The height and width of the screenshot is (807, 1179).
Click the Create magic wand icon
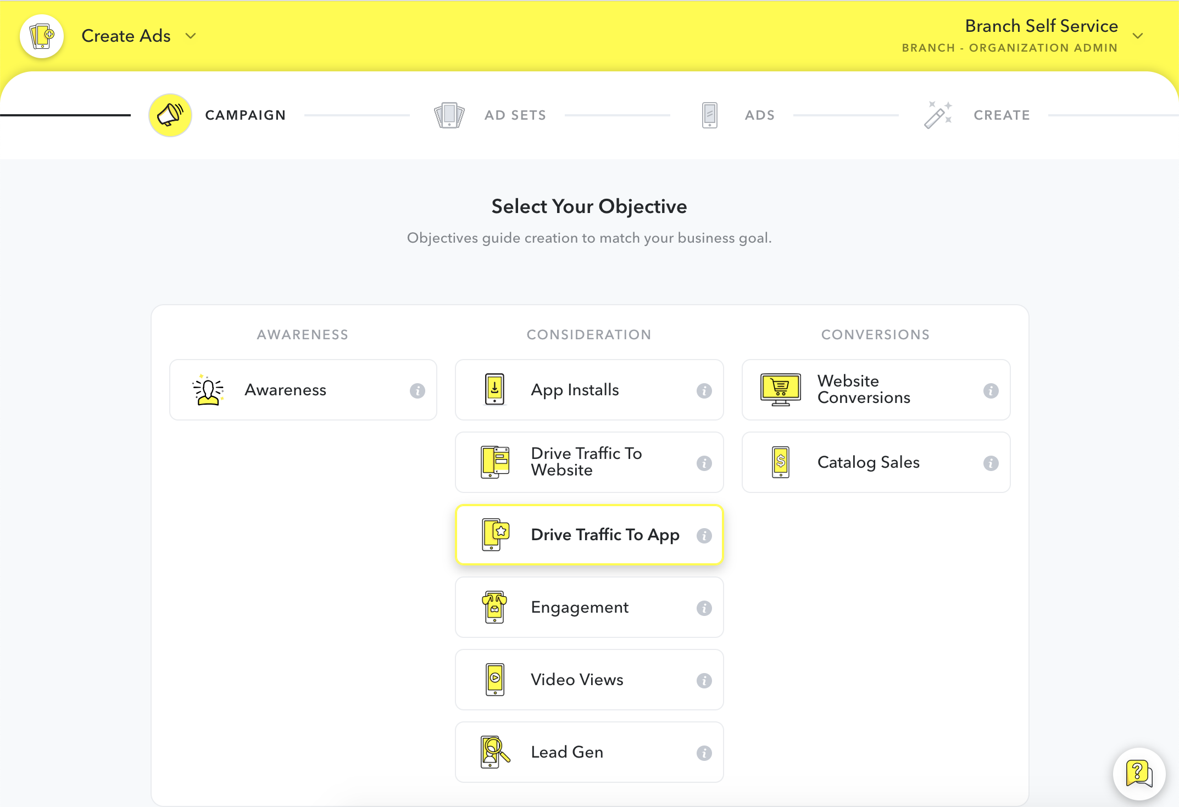pos(938,115)
